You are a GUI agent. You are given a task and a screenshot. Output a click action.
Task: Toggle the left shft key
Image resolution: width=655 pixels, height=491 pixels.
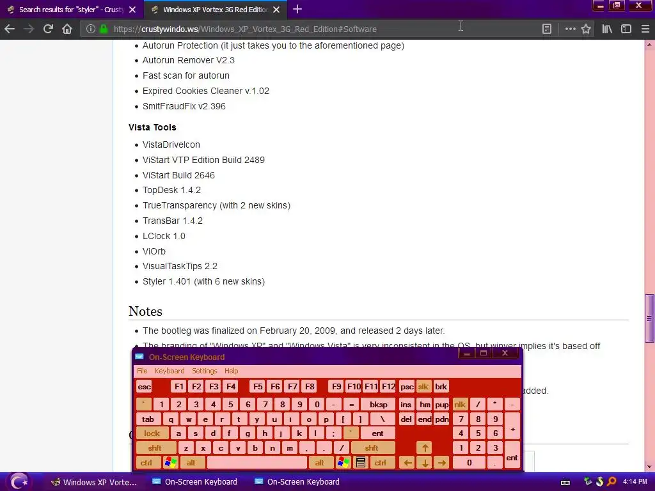tap(155, 448)
